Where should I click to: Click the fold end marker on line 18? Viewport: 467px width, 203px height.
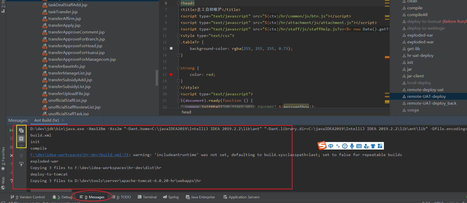[178, 81]
